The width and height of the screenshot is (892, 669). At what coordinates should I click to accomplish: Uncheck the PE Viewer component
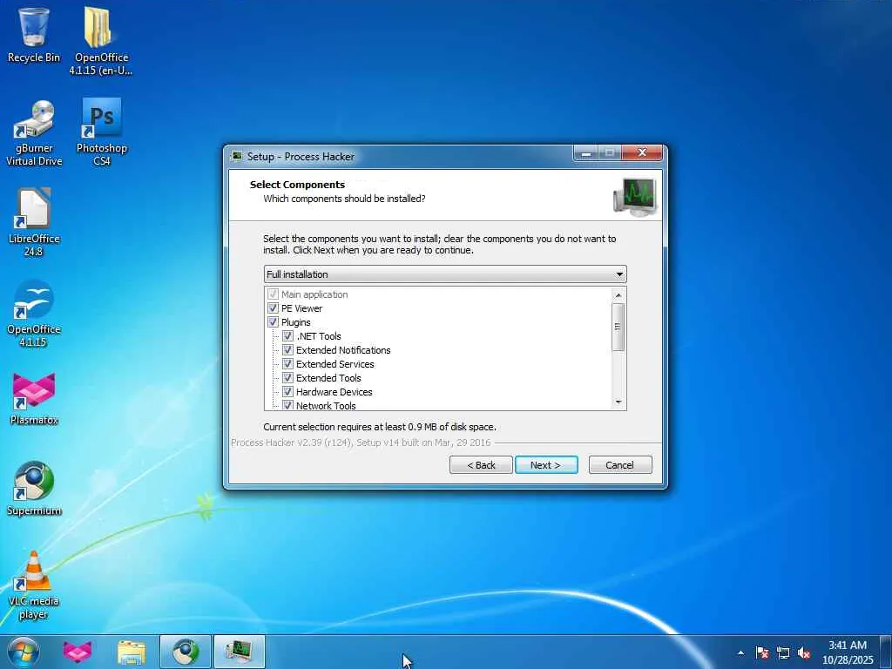point(273,308)
